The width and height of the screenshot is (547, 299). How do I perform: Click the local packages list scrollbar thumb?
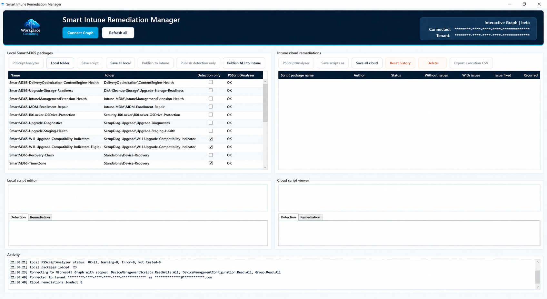pyautogui.click(x=265, y=103)
